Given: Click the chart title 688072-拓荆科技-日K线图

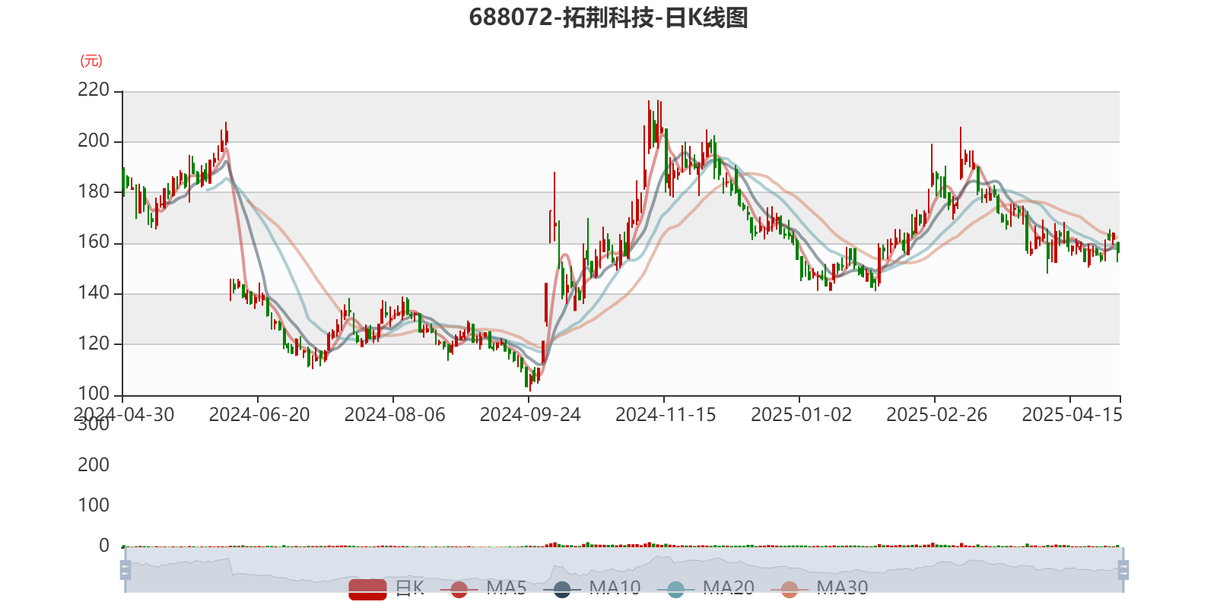Looking at the screenshot, I should [x=608, y=17].
